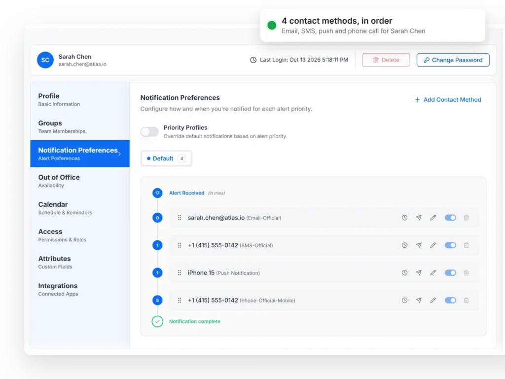Viewport: 505px width, 379px height.
Task: Click the drag handle on iPhone 15 row
Action: [180, 272]
